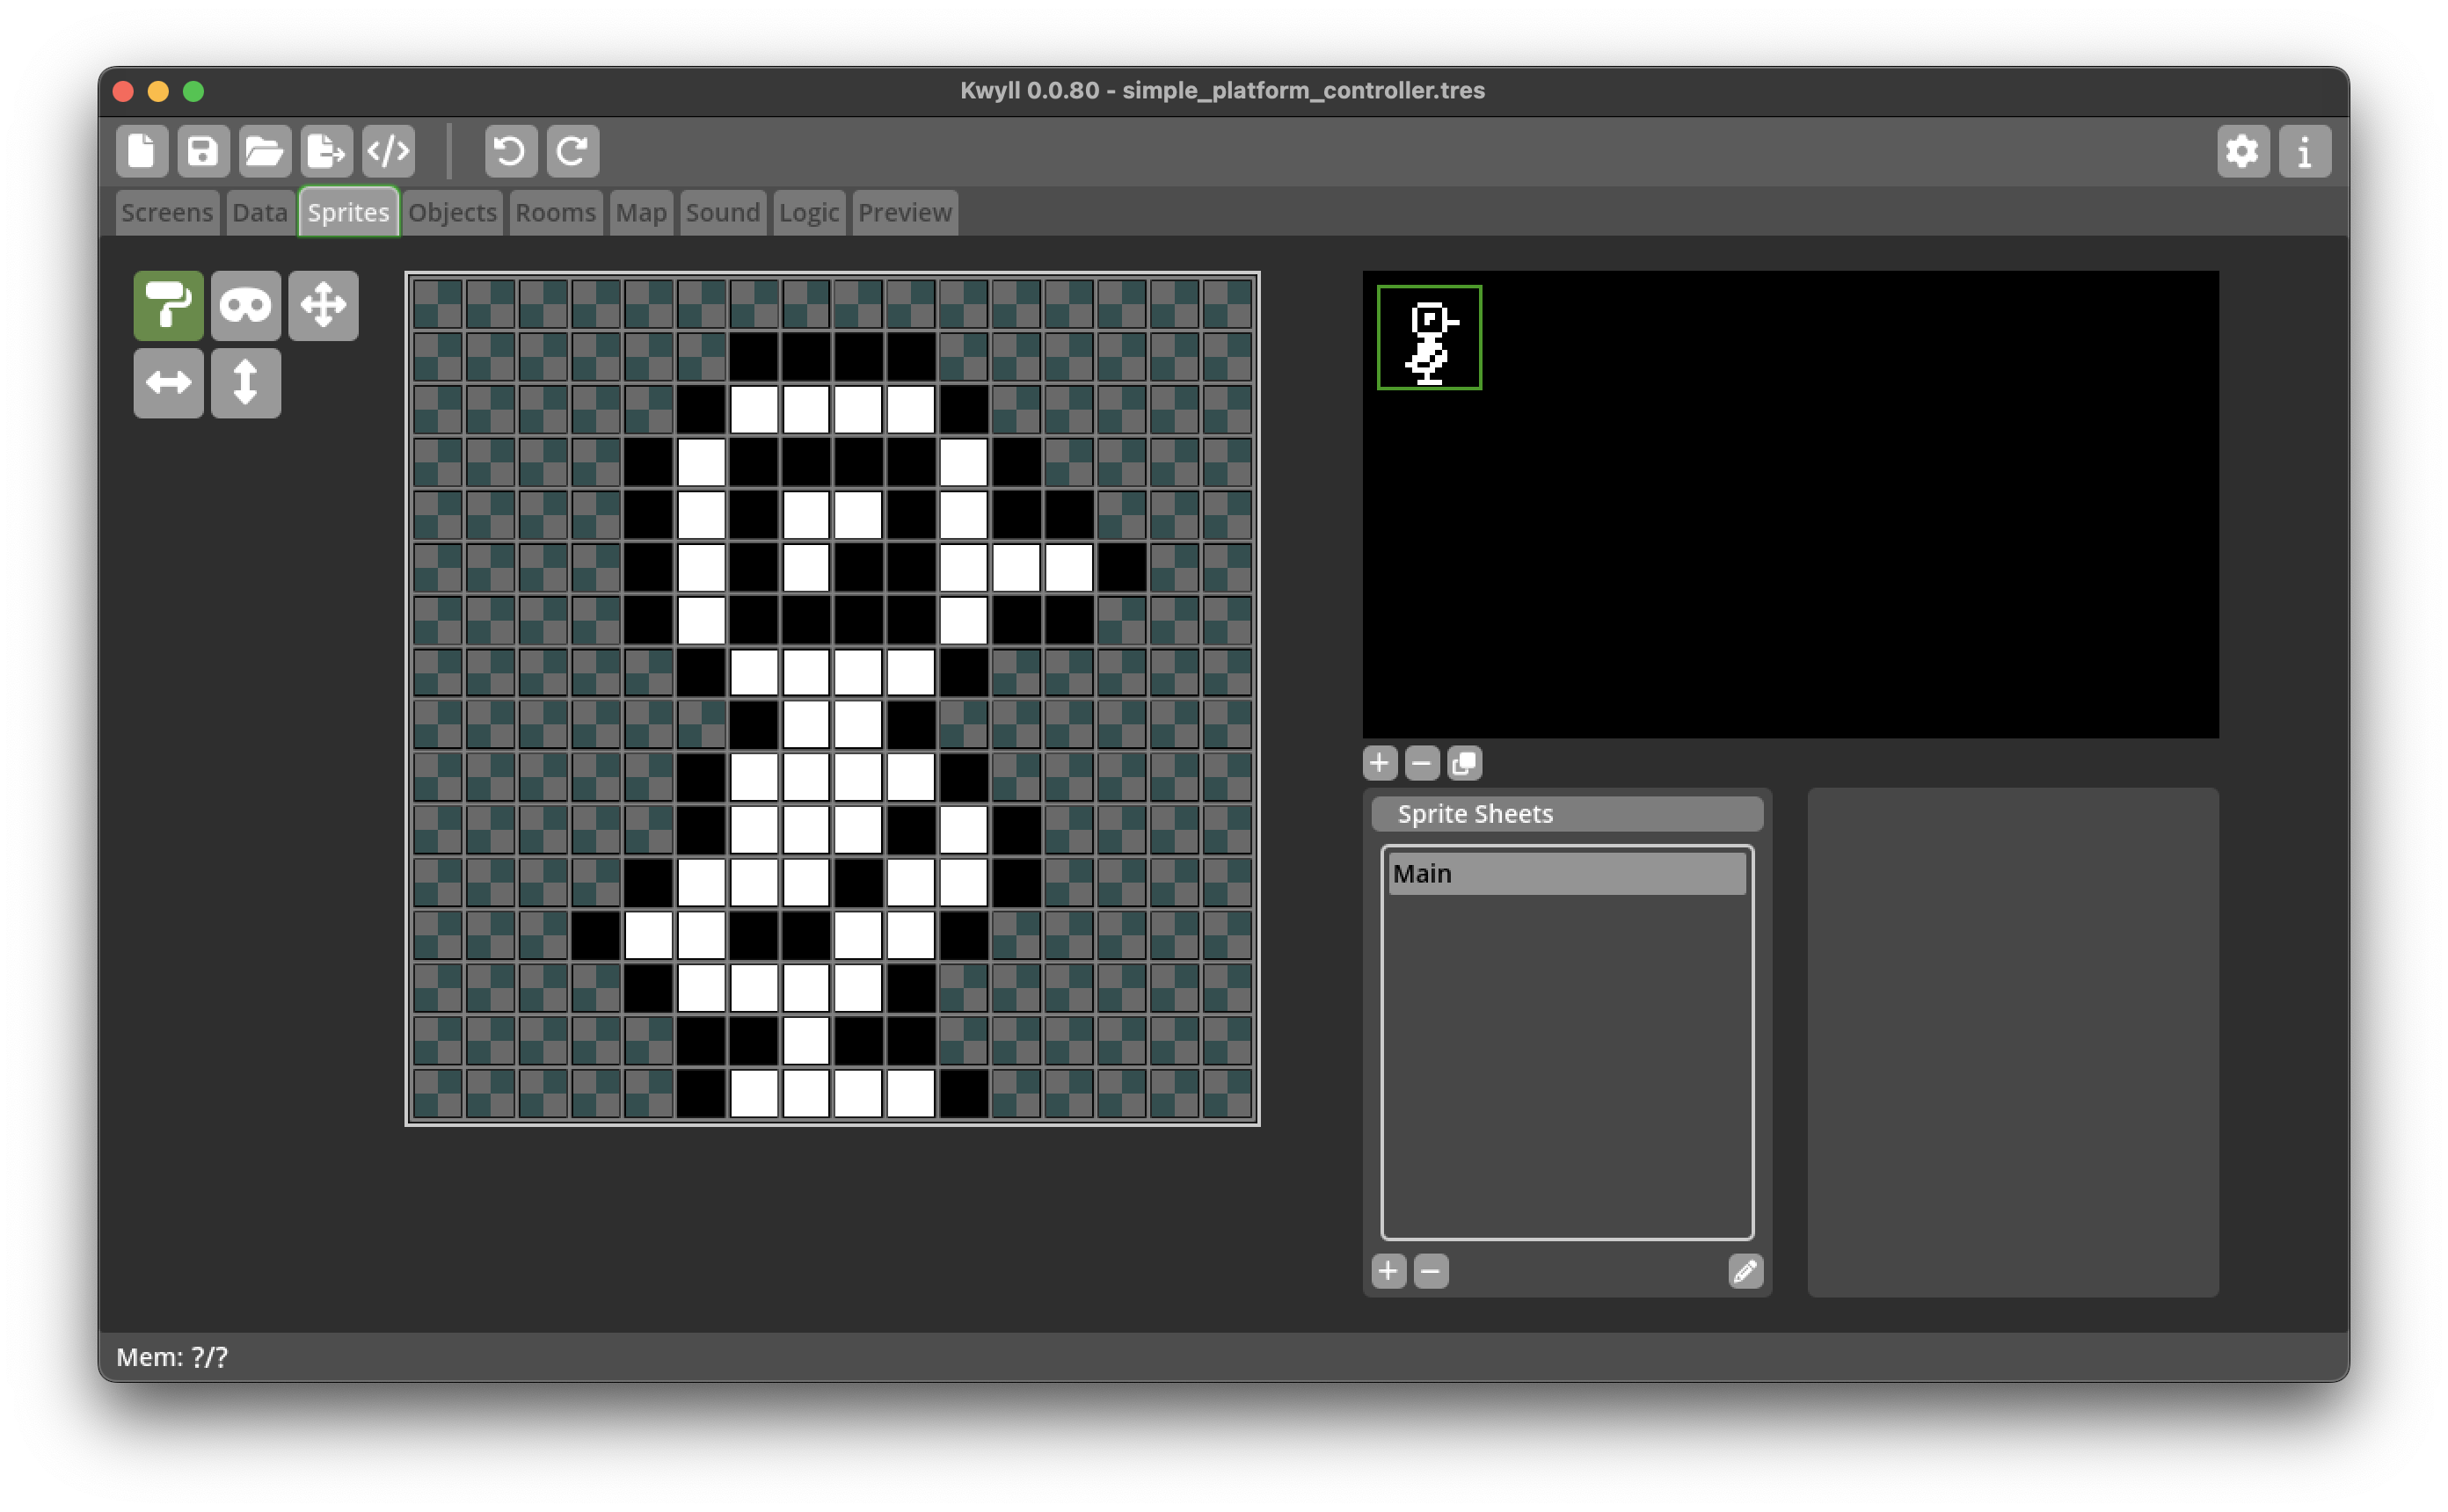Undo the last action
Viewport: 2448px width, 1512px height.
tap(511, 151)
